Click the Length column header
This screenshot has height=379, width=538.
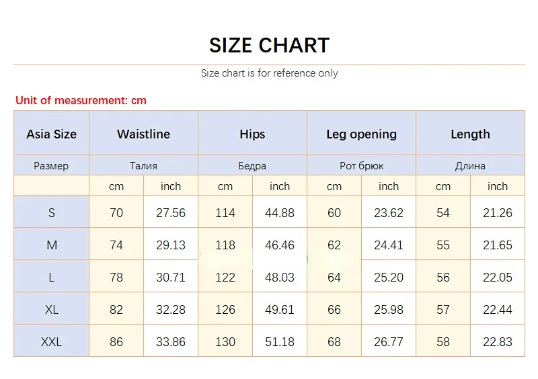point(470,134)
